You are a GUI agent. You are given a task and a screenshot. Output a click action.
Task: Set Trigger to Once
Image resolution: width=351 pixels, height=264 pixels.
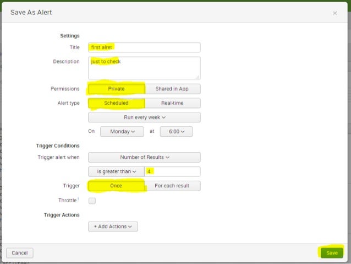tap(117, 186)
